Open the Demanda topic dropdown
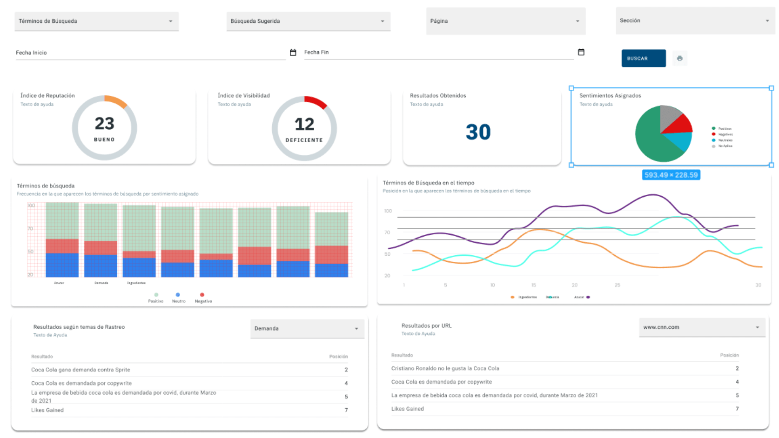This screenshot has width=779, height=438. coord(307,328)
